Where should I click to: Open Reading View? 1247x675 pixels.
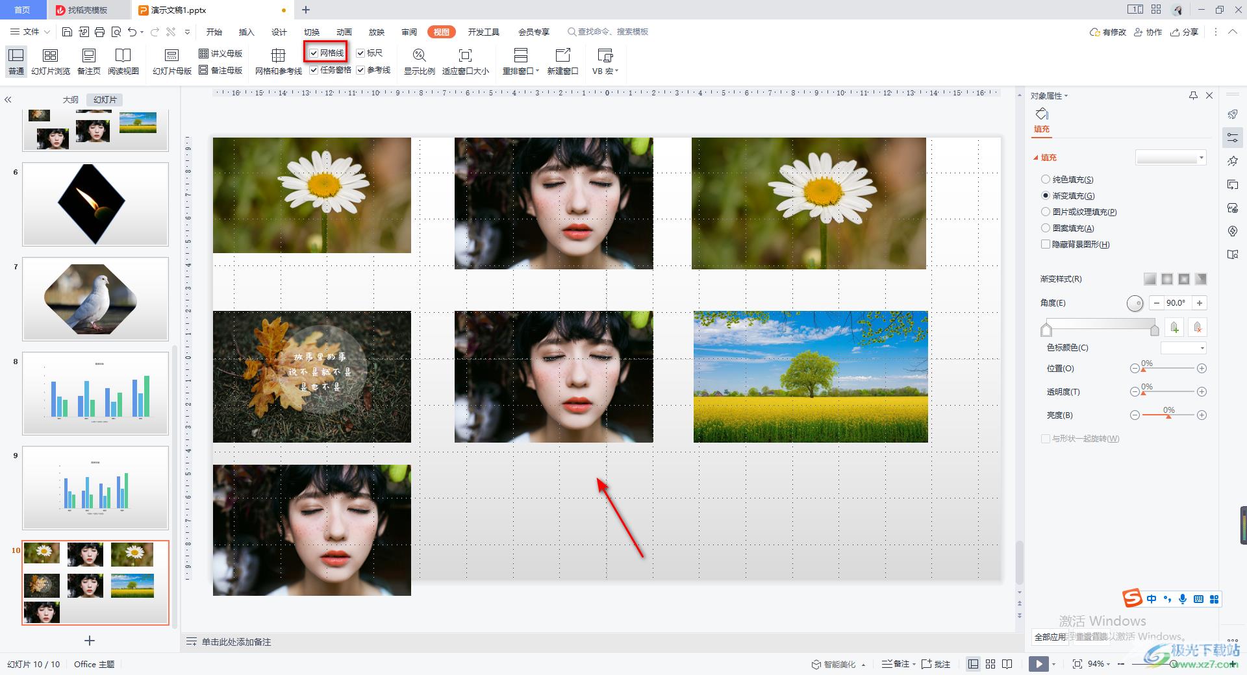coord(123,62)
